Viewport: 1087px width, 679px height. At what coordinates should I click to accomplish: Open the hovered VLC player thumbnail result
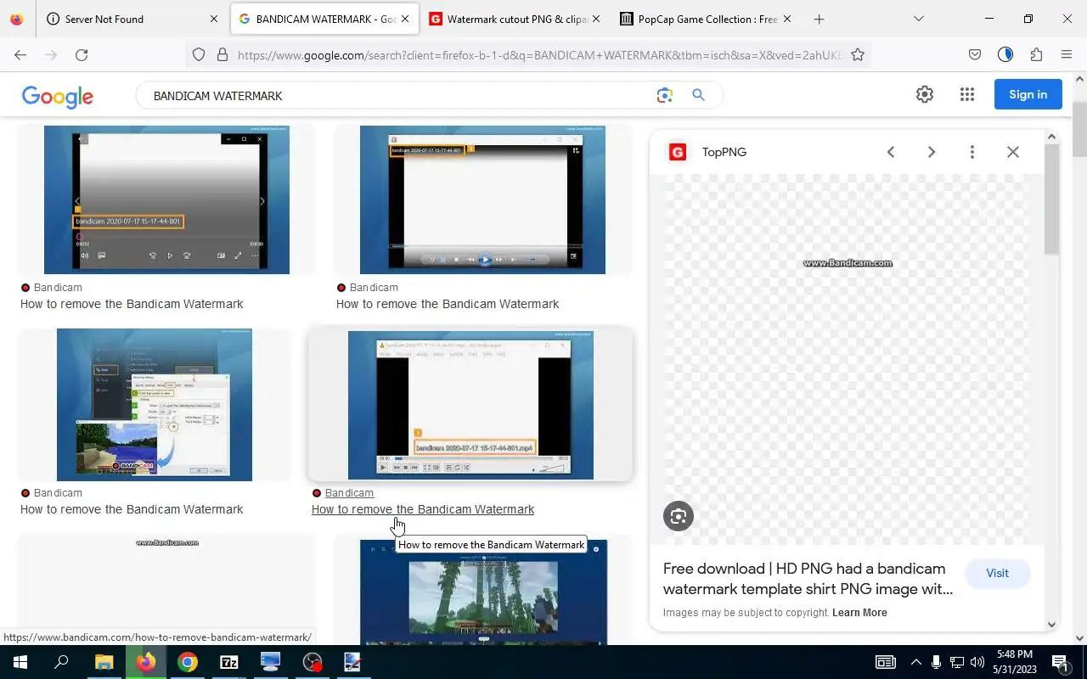(470, 405)
